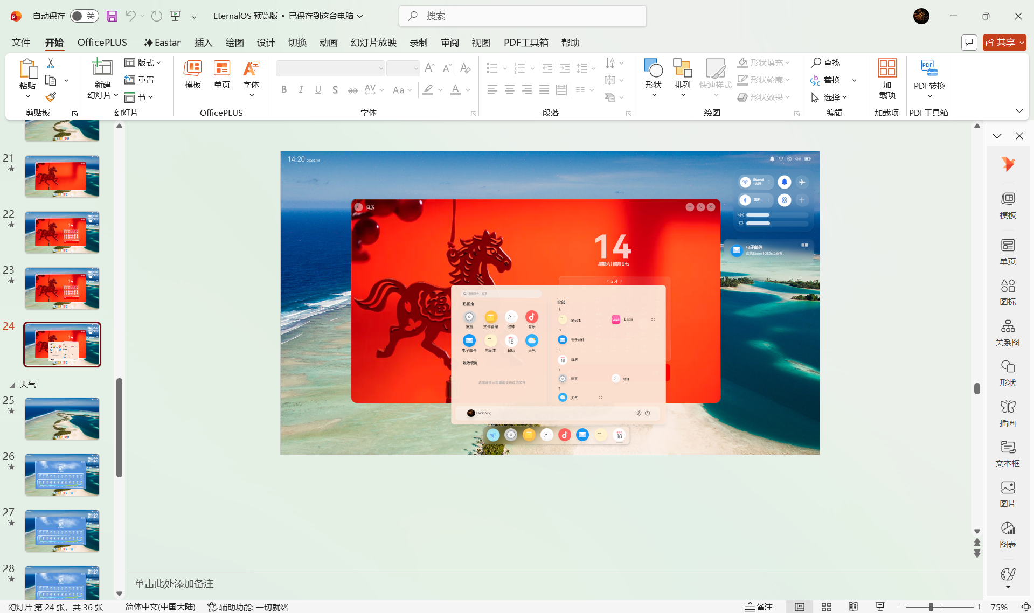Toggle the 自动保存 autosave switch
1034x613 pixels.
[84, 16]
